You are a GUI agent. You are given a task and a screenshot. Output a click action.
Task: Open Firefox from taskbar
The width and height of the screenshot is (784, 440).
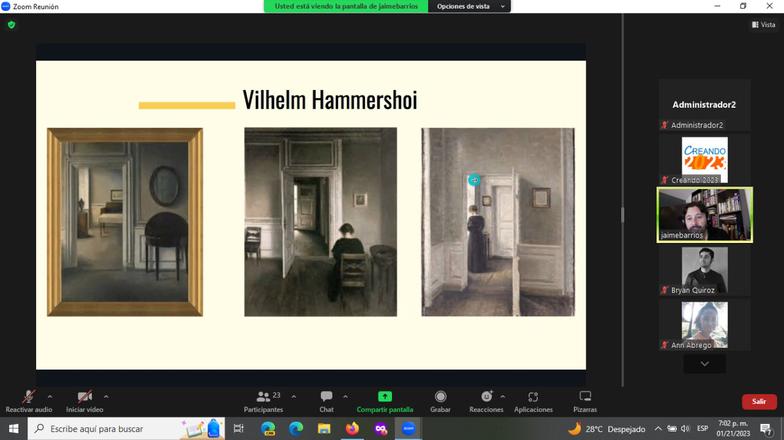pos(352,428)
